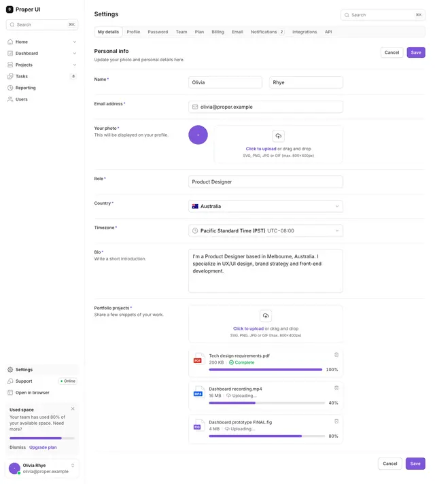
Task: Go to Tasks in the sidebar
Action: (42, 76)
